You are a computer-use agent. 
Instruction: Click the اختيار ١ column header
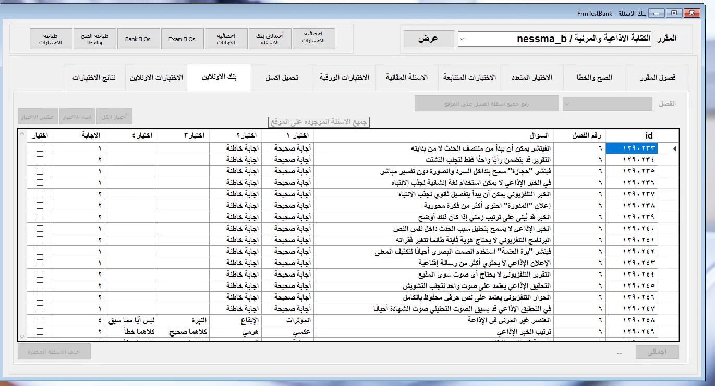288,135
